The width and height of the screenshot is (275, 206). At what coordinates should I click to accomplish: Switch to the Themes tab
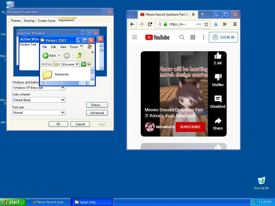[x=16, y=20]
